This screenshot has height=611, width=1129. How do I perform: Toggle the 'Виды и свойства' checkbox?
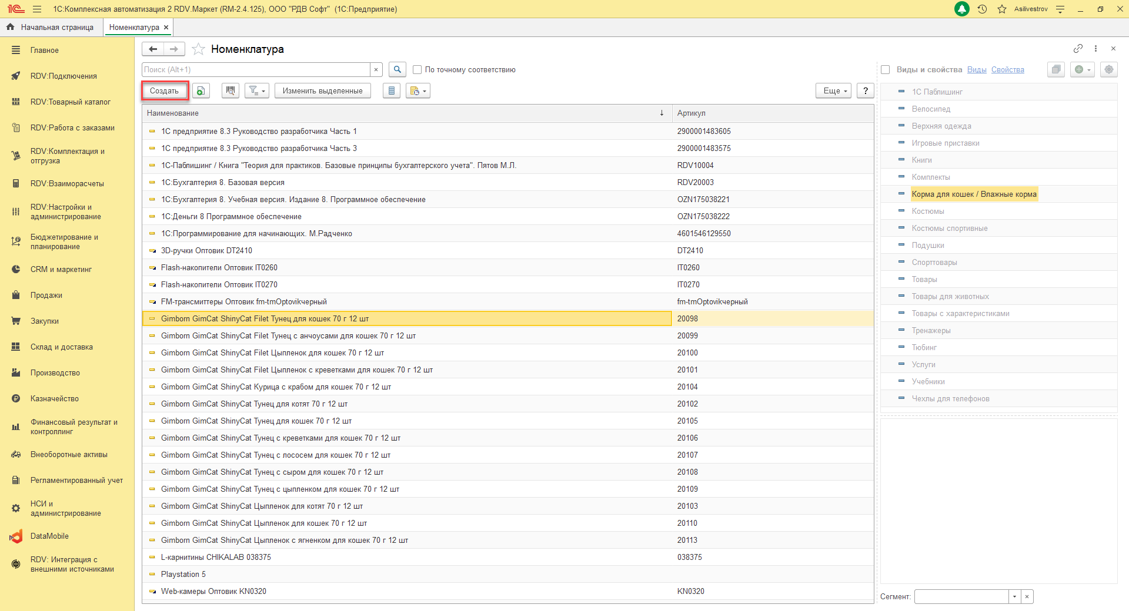(x=886, y=69)
